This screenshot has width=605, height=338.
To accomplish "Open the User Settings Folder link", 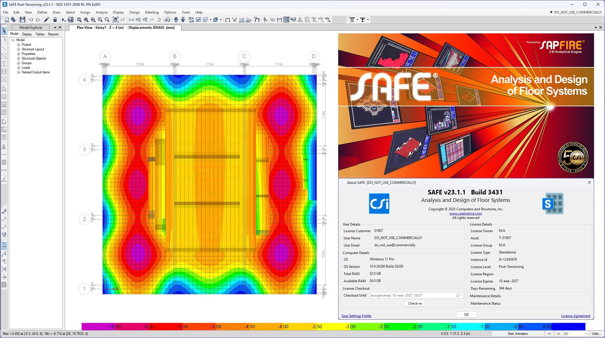I will (356, 316).
